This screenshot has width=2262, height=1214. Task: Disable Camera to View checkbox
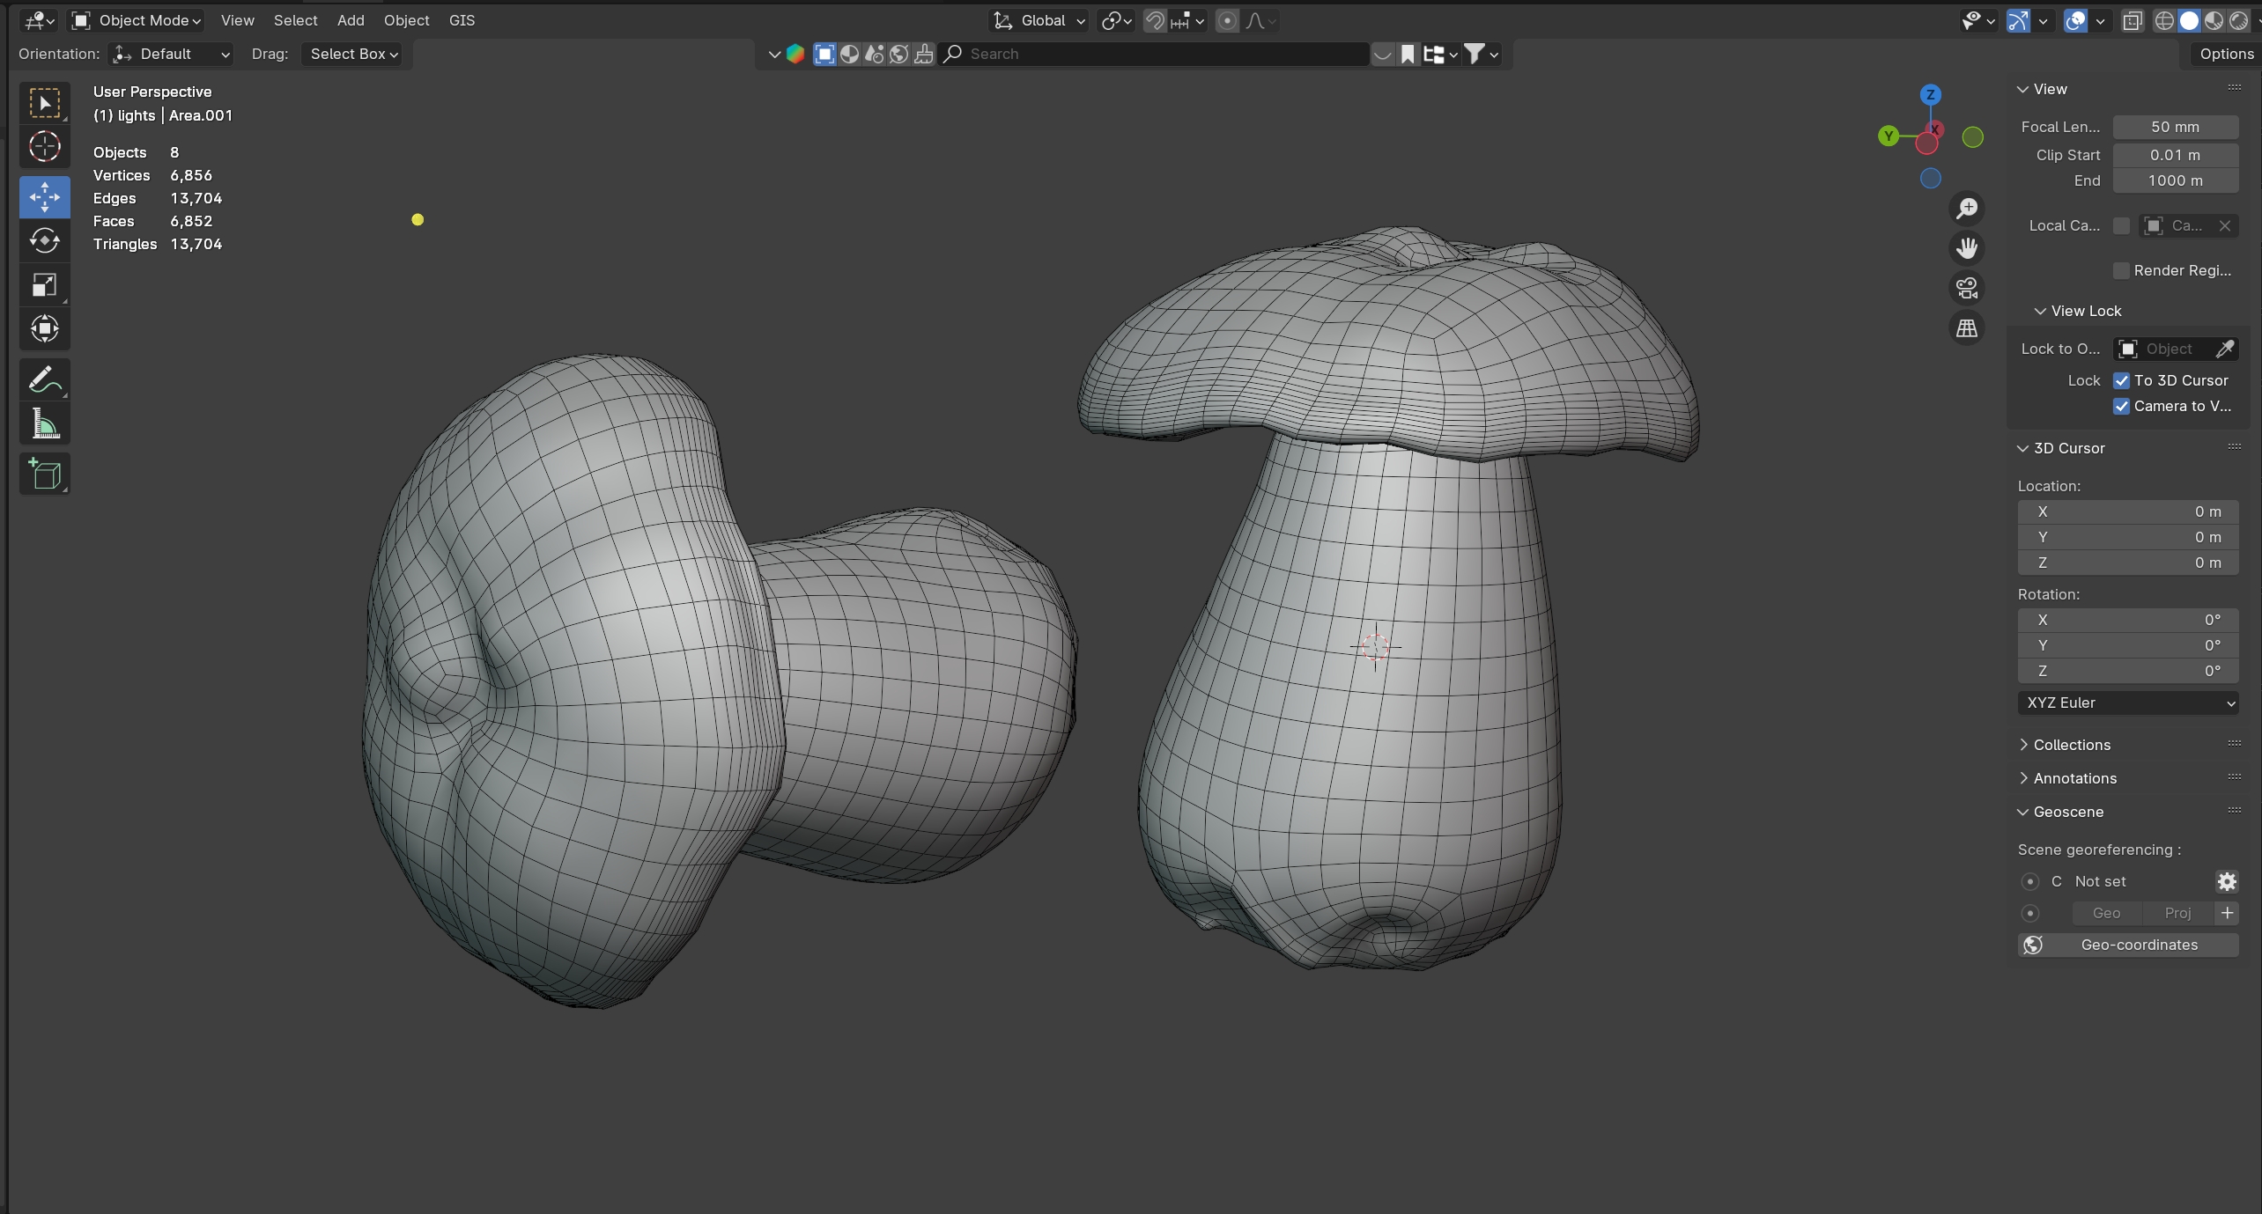[x=2122, y=406]
